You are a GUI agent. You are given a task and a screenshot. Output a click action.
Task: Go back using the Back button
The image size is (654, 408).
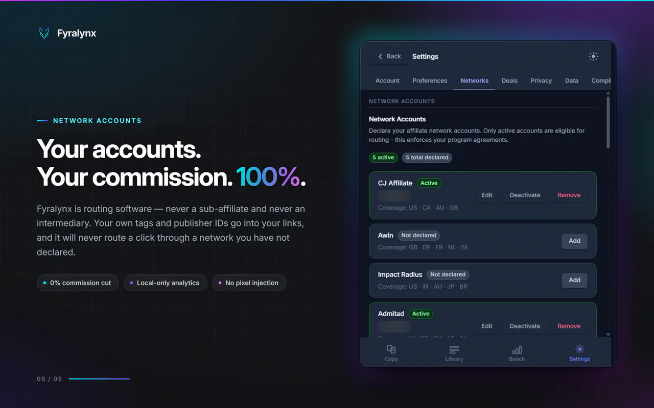point(389,57)
